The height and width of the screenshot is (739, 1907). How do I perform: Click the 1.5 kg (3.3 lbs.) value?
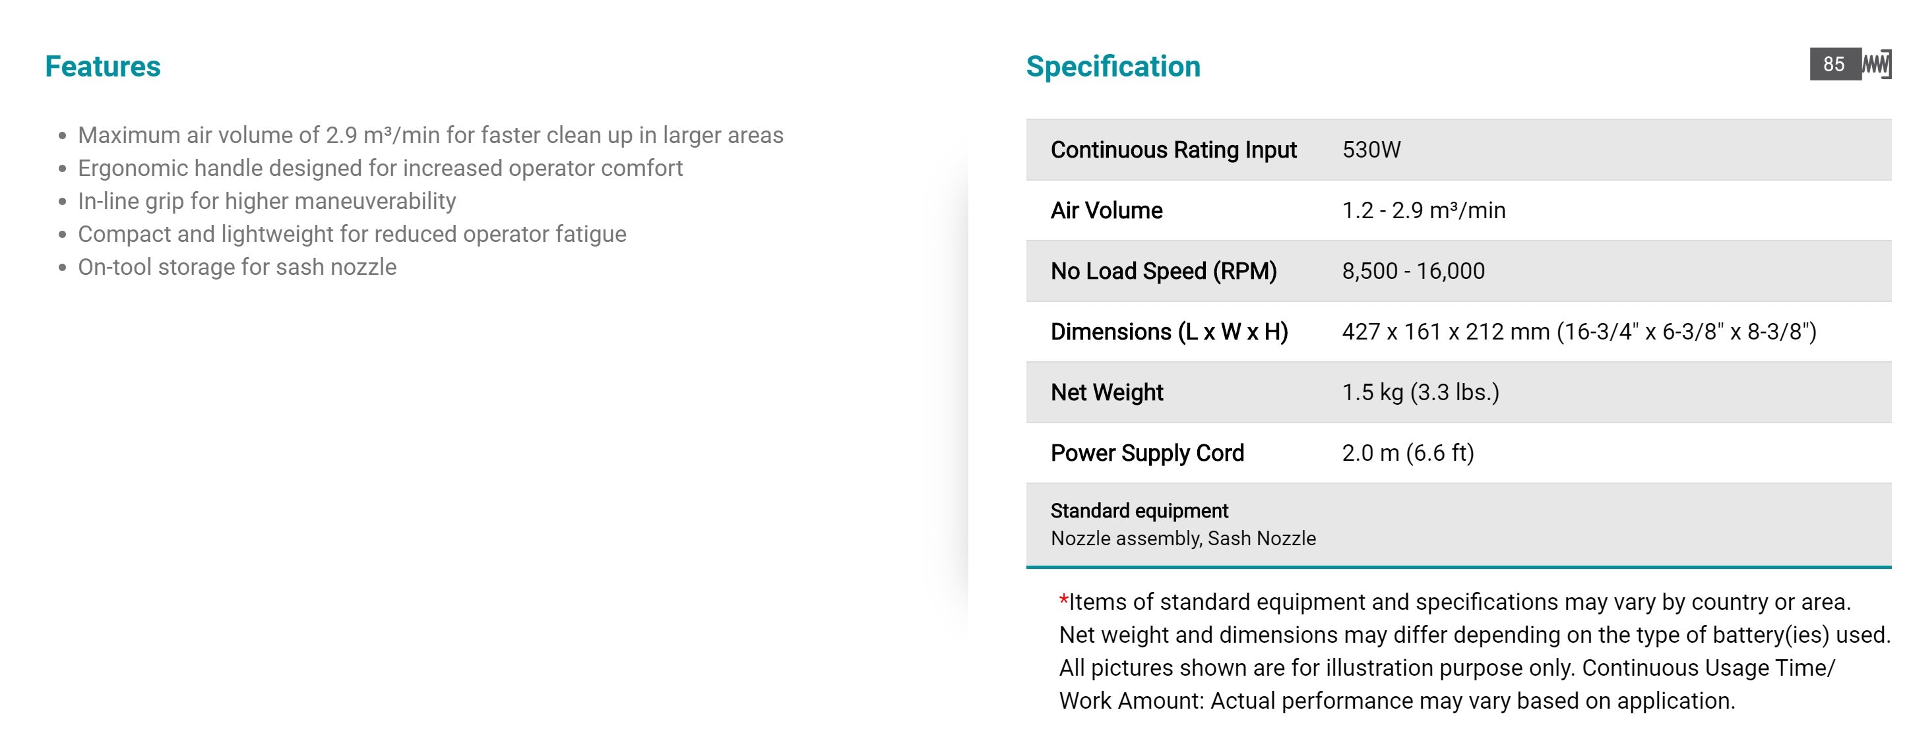[1420, 393]
